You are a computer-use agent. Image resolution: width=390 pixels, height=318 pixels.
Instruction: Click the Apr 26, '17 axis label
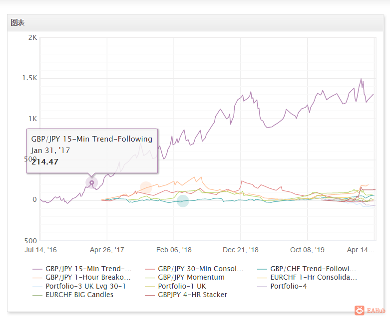[107, 250]
